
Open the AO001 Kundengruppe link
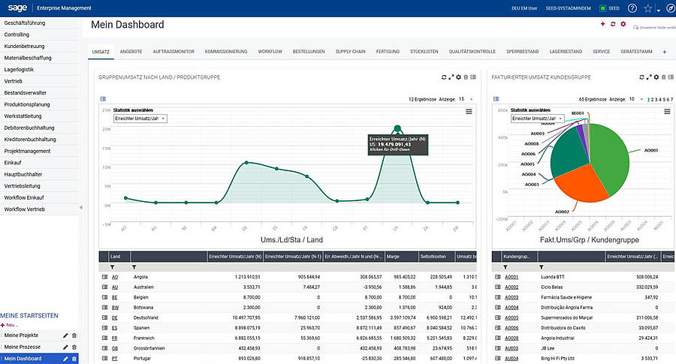click(512, 276)
